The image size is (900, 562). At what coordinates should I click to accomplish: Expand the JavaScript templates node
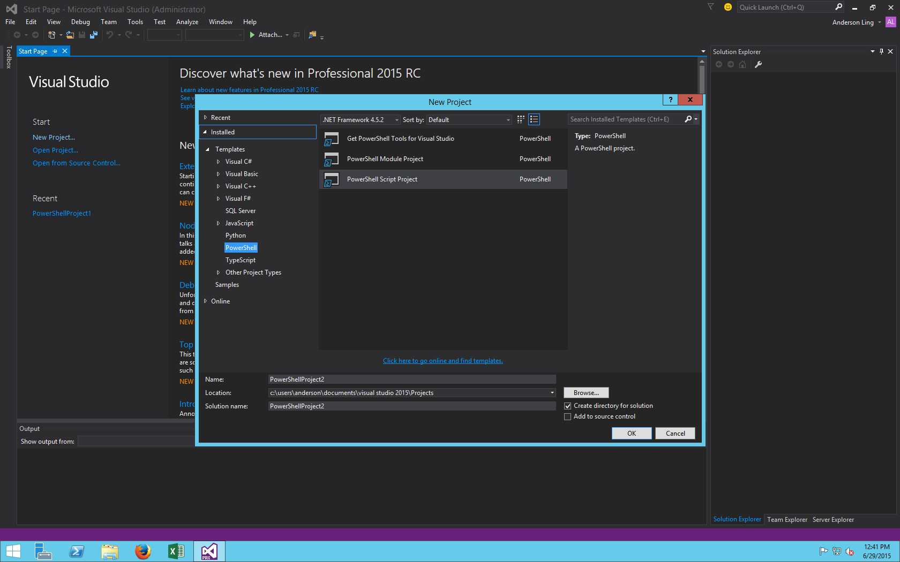pos(218,223)
